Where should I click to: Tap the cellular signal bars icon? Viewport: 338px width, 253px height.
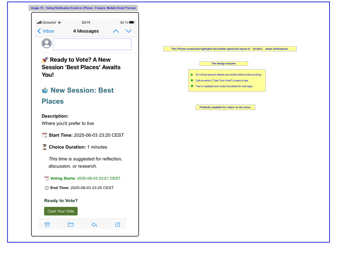[39, 22]
